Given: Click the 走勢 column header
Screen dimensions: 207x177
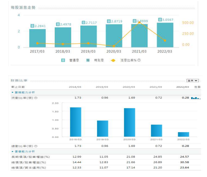Looking at the screenshot, I should (197, 87).
